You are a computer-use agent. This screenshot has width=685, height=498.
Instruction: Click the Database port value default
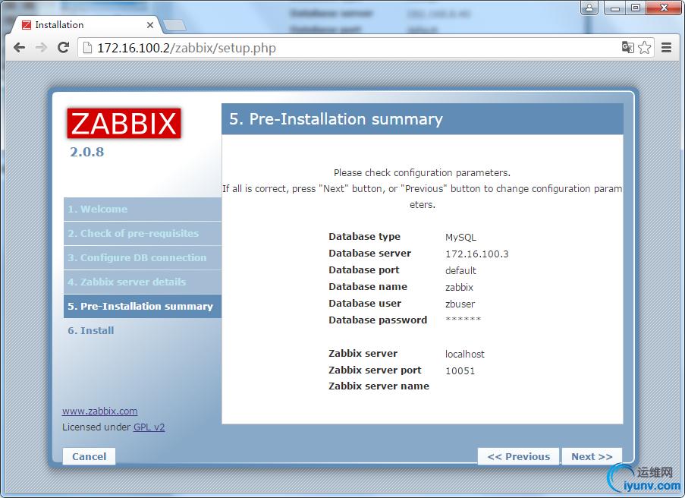460,271
